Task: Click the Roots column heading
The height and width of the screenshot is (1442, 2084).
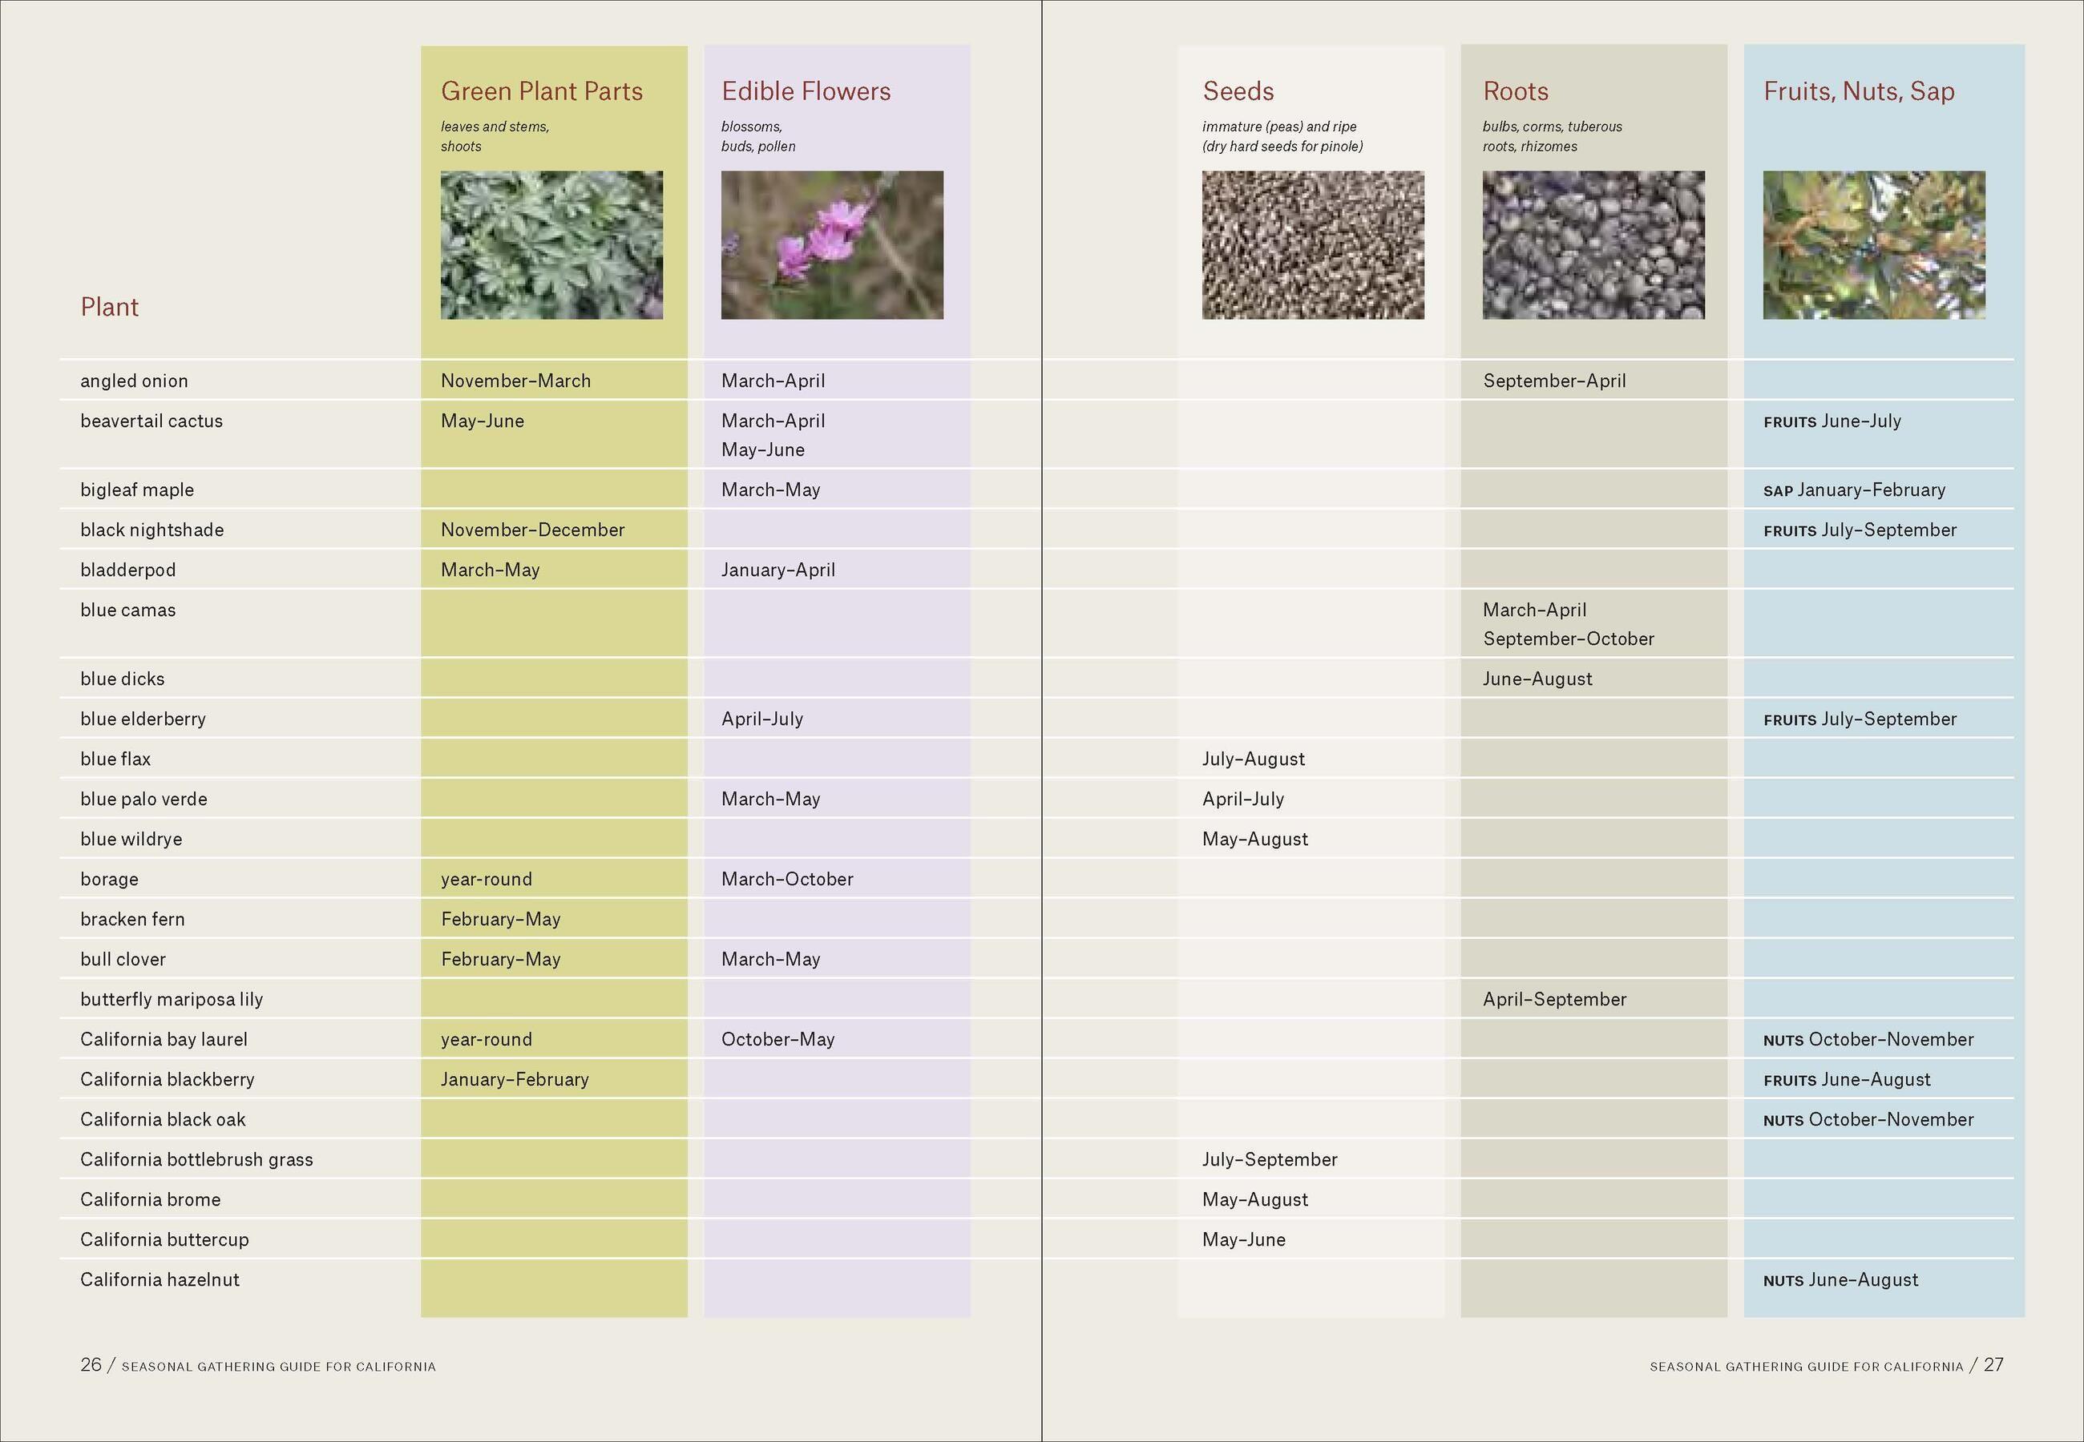Action: pos(1515,91)
